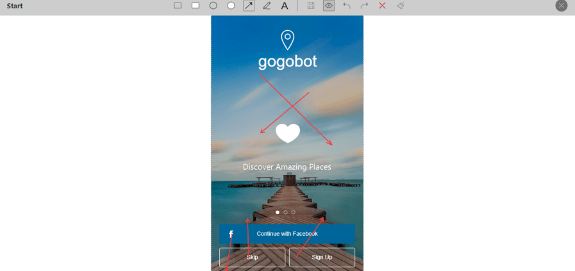Select the filled ellipse tool
The width and height of the screenshot is (575, 271).
231,6
